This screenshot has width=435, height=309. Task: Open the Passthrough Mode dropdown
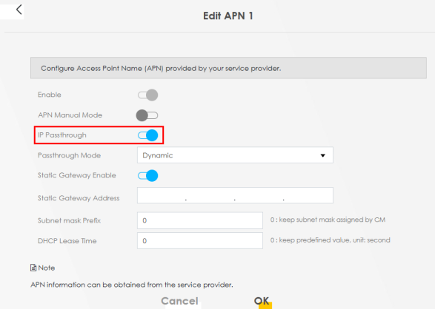coord(235,155)
